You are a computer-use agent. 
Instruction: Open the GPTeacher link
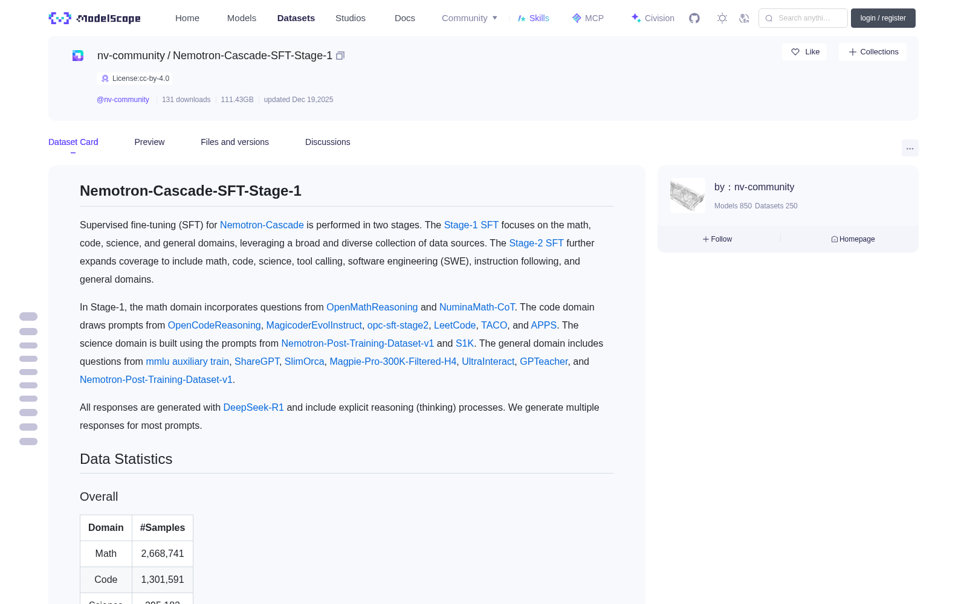pyautogui.click(x=543, y=361)
